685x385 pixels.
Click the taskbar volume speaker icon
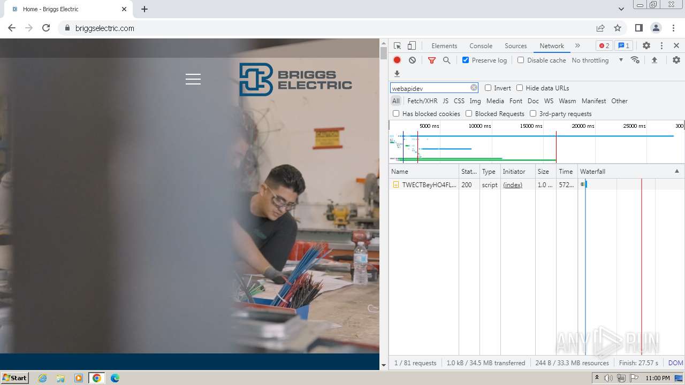click(x=608, y=378)
